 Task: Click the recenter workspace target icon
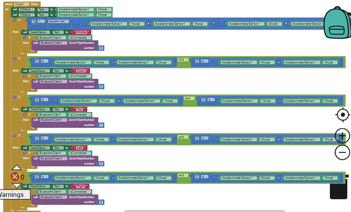[x=343, y=115]
